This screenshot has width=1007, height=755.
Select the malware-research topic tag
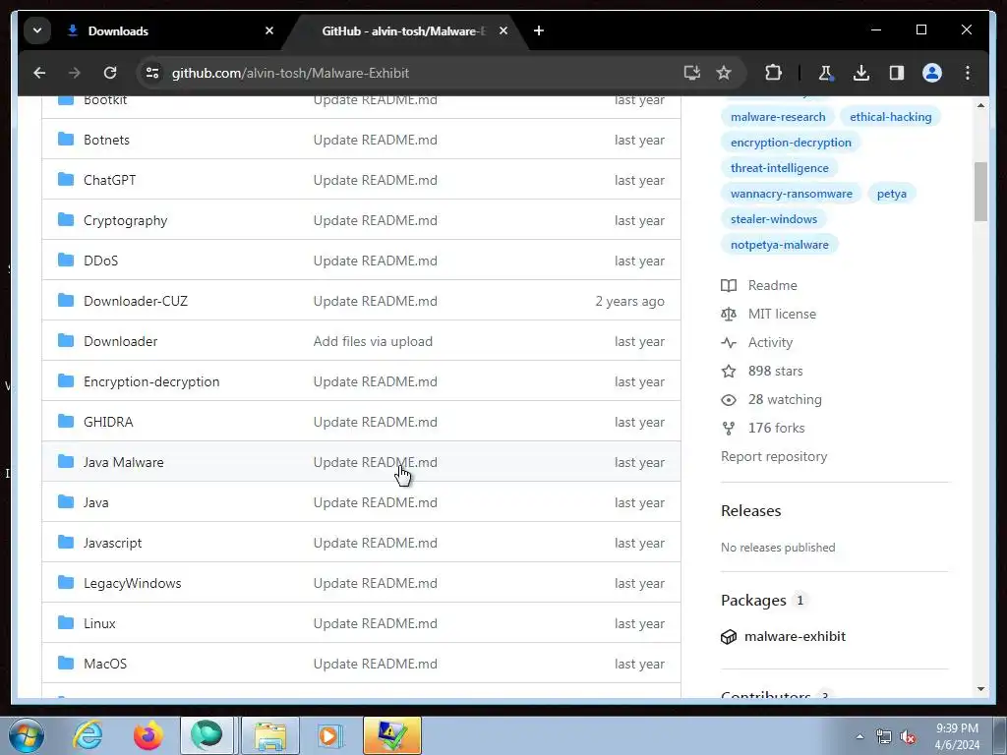click(778, 117)
